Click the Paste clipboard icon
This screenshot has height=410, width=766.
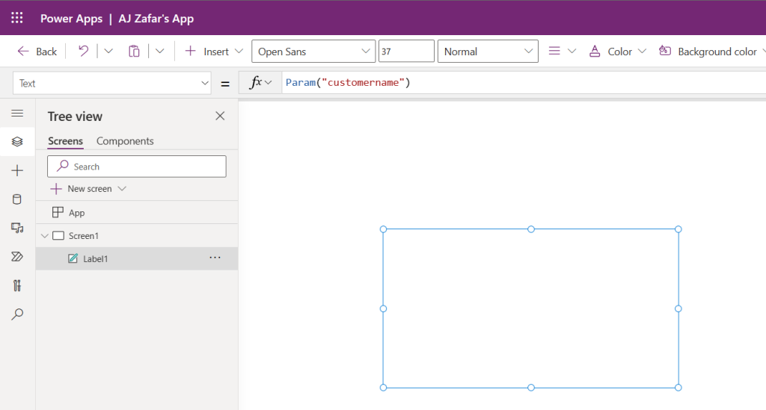135,52
